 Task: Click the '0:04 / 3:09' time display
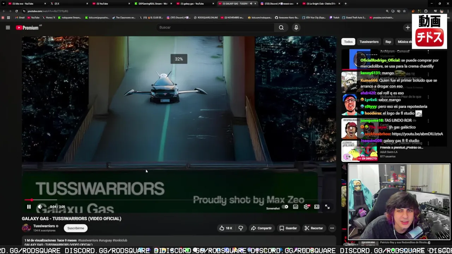pos(57,207)
